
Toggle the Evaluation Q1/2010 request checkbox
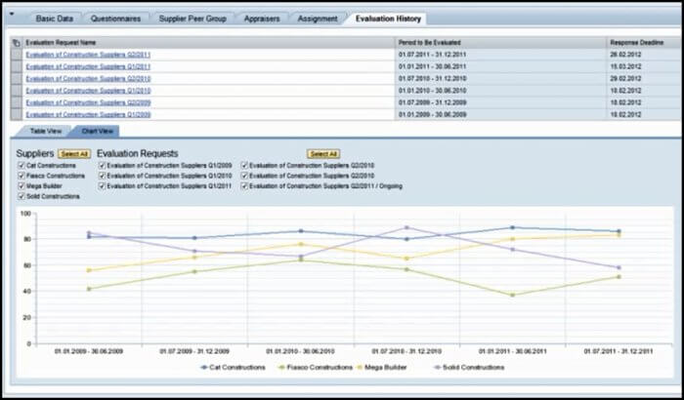[102, 176]
